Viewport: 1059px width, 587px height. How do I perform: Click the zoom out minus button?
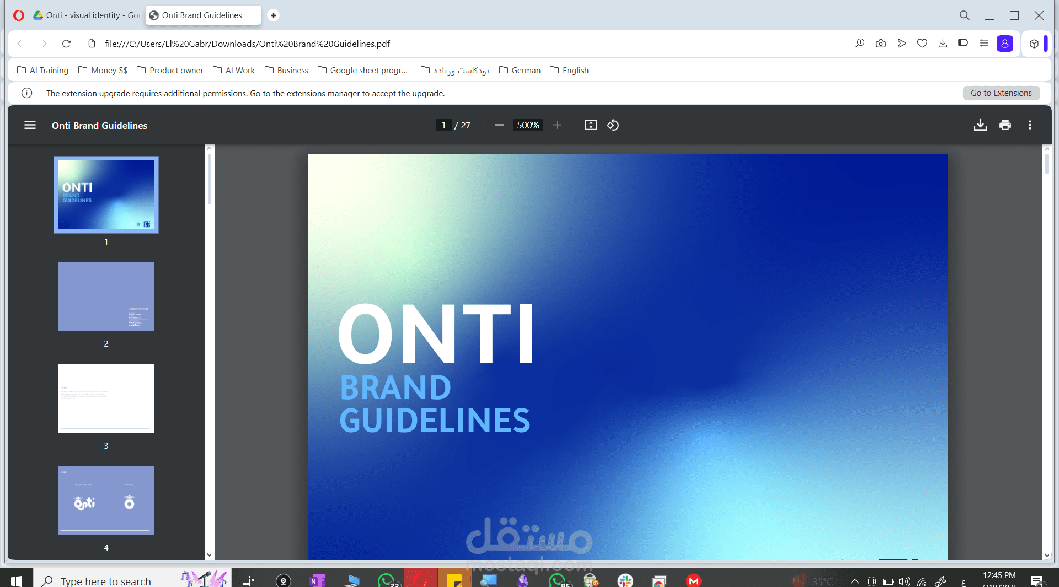(x=499, y=125)
